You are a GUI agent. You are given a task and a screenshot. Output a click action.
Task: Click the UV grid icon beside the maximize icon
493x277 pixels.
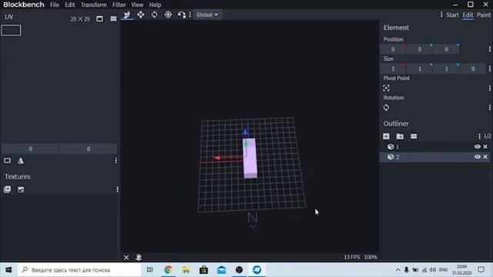coord(113,18)
